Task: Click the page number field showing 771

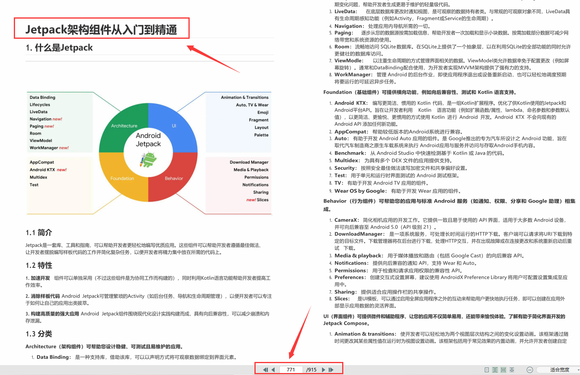Action: (291, 370)
